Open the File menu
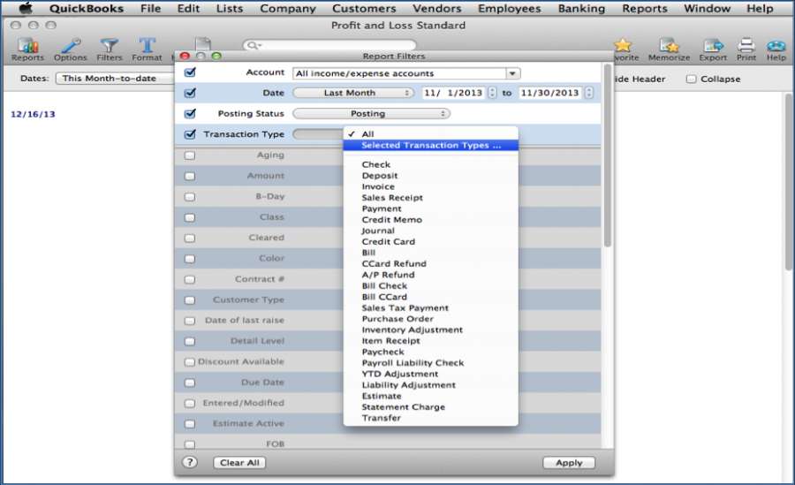The image size is (795, 485). click(150, 9)
